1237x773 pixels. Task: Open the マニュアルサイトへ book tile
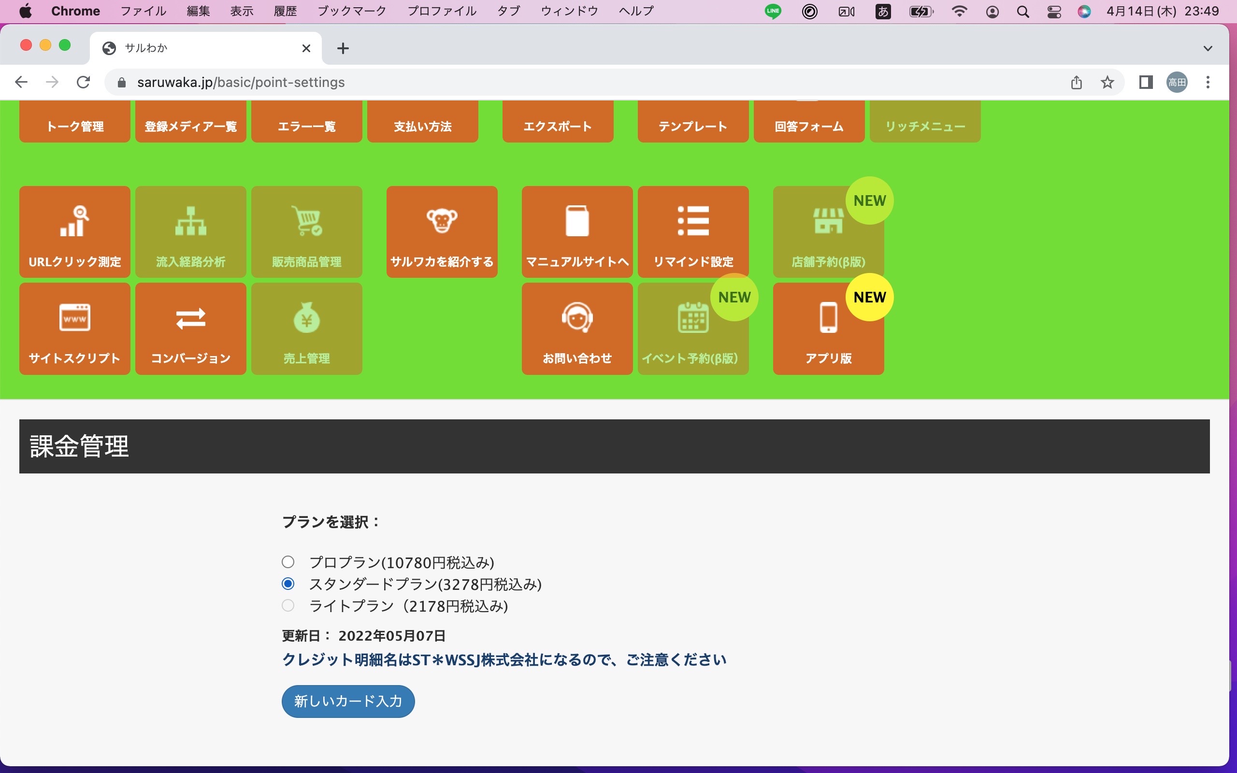point(577,231)
